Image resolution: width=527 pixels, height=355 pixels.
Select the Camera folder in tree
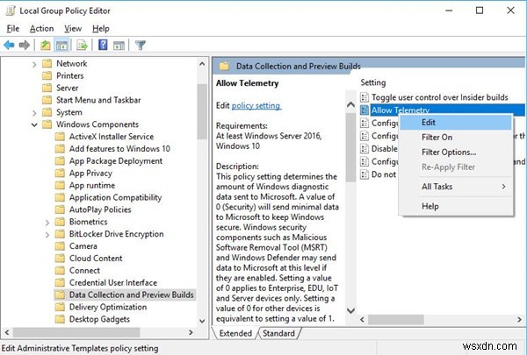tap(84, 246)
